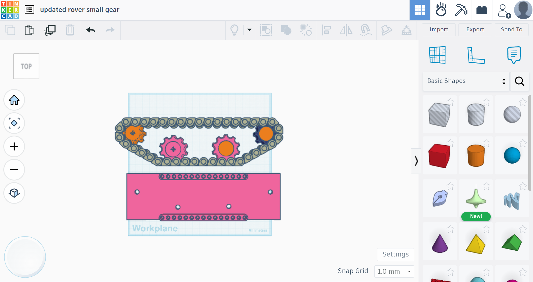Select the Workplane tool
The image size is (533, 282).
click(437, 55)
